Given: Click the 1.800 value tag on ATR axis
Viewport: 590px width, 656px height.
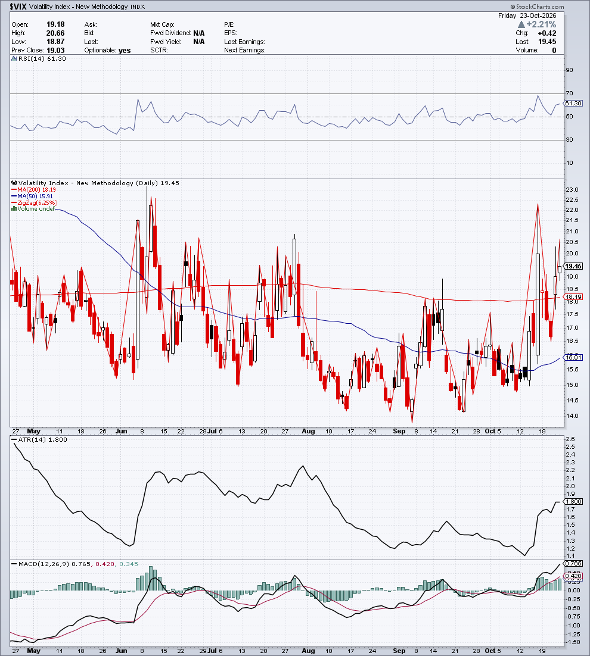Looking at the screenshot, I should tap(573, 502).
